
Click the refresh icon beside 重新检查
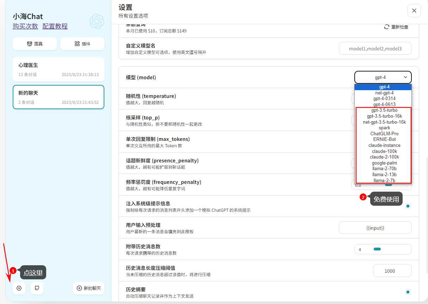click(387, 27)
